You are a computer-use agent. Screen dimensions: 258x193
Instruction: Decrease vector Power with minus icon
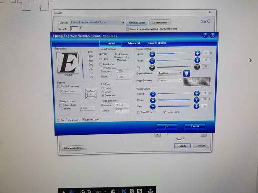pyautogui.click(x=153, y=100)
